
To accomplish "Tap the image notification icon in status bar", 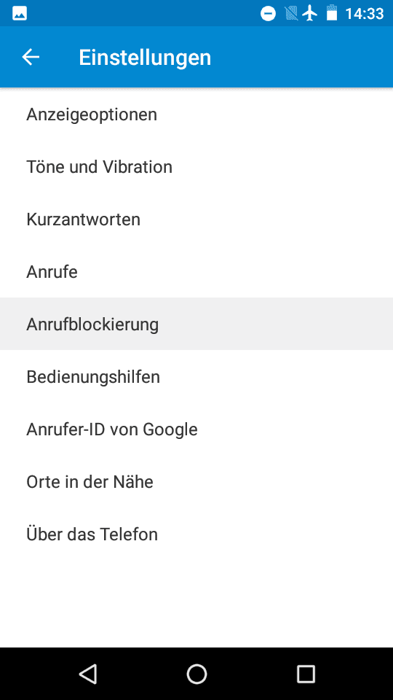I will point(20,14).
